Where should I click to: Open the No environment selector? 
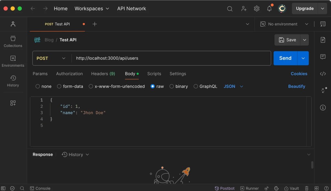[x=284, y=24]
